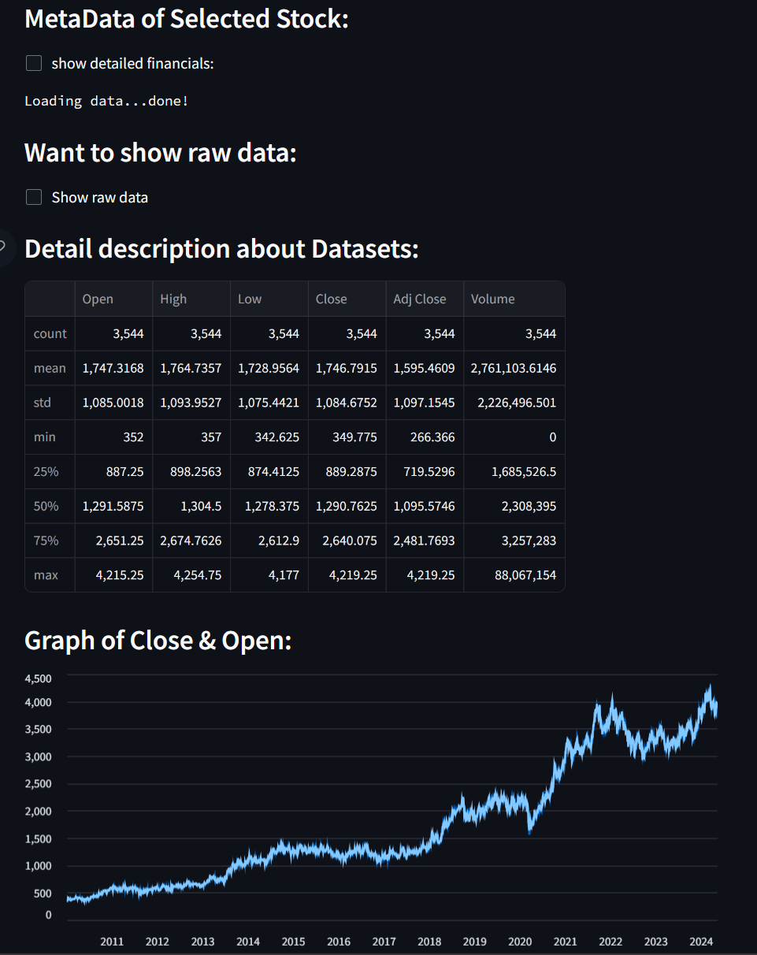Click the Adj Close column header

(425, 299)
